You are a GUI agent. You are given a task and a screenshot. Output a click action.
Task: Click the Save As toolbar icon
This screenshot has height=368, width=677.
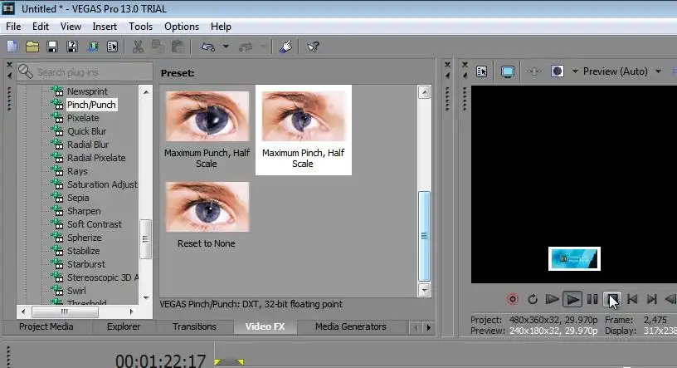[x=72, y=47]
